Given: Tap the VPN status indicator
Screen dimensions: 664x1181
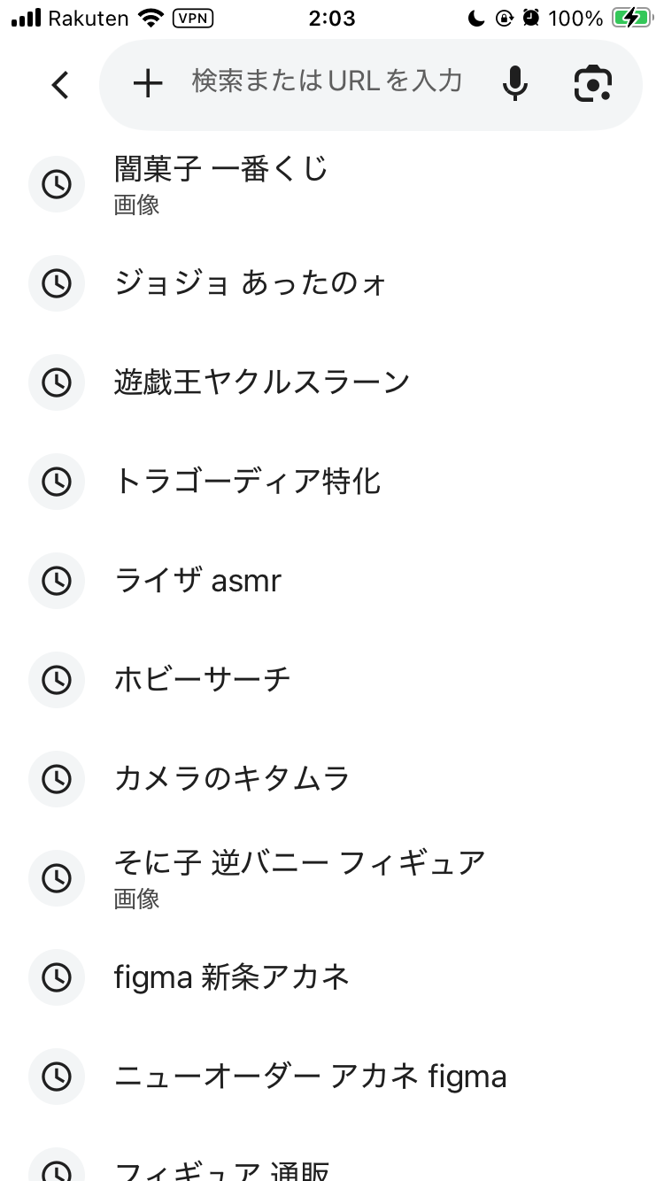Looking at the screenshot, I should [194, 19].
